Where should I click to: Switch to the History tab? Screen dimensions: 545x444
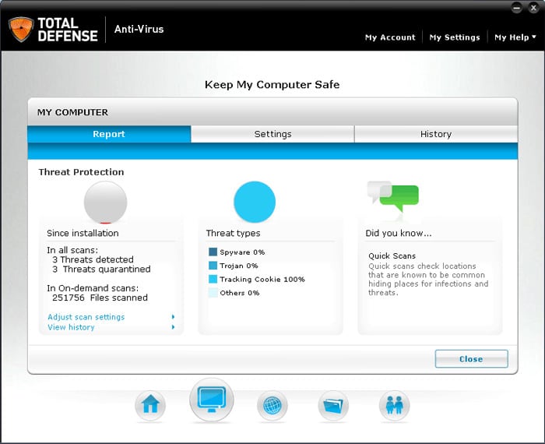tap(436, 134)
